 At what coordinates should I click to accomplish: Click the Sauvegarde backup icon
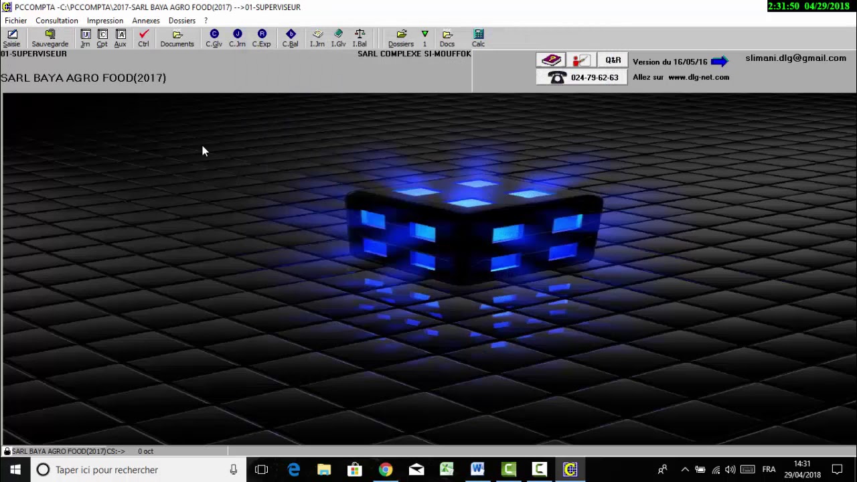pyautogui.click(x=50, y=39)
